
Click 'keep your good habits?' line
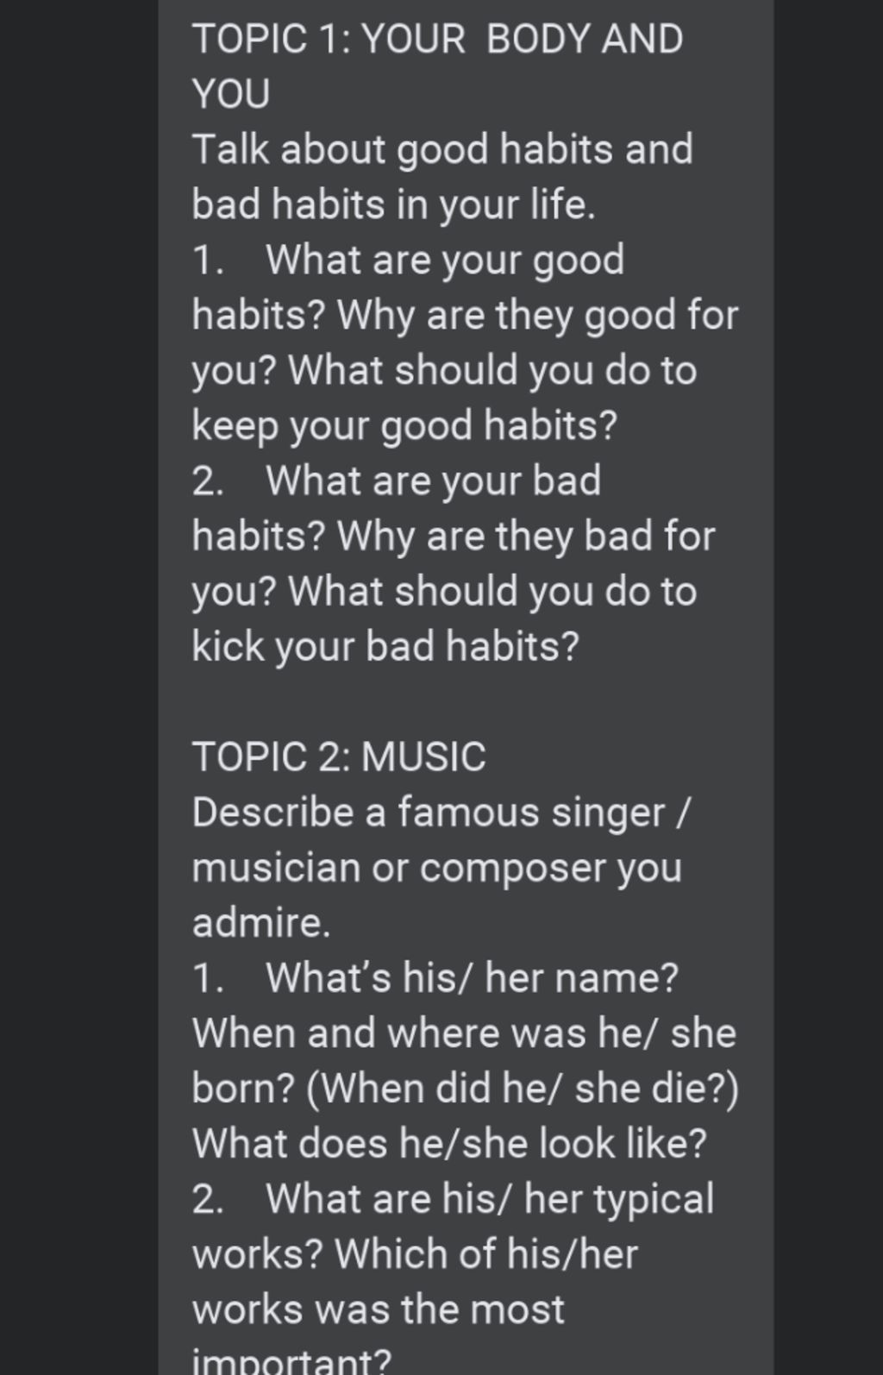tap(405, 426)
